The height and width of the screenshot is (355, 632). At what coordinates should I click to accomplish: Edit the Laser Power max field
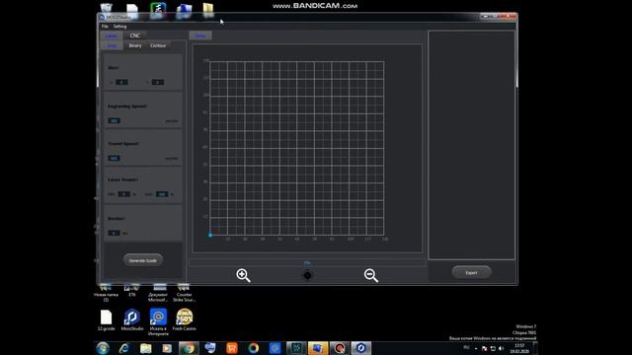pyautogui.click(x=162, y=194)
